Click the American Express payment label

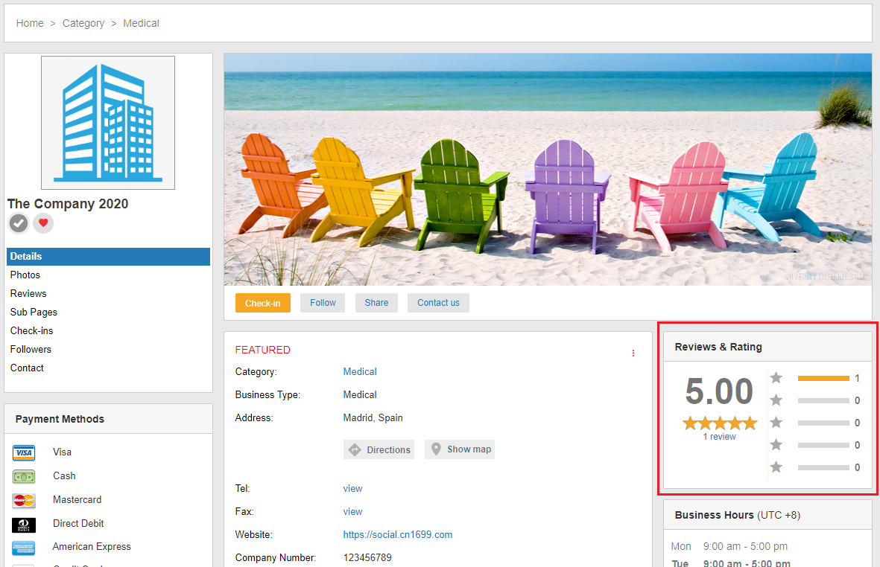coord(92,547)
